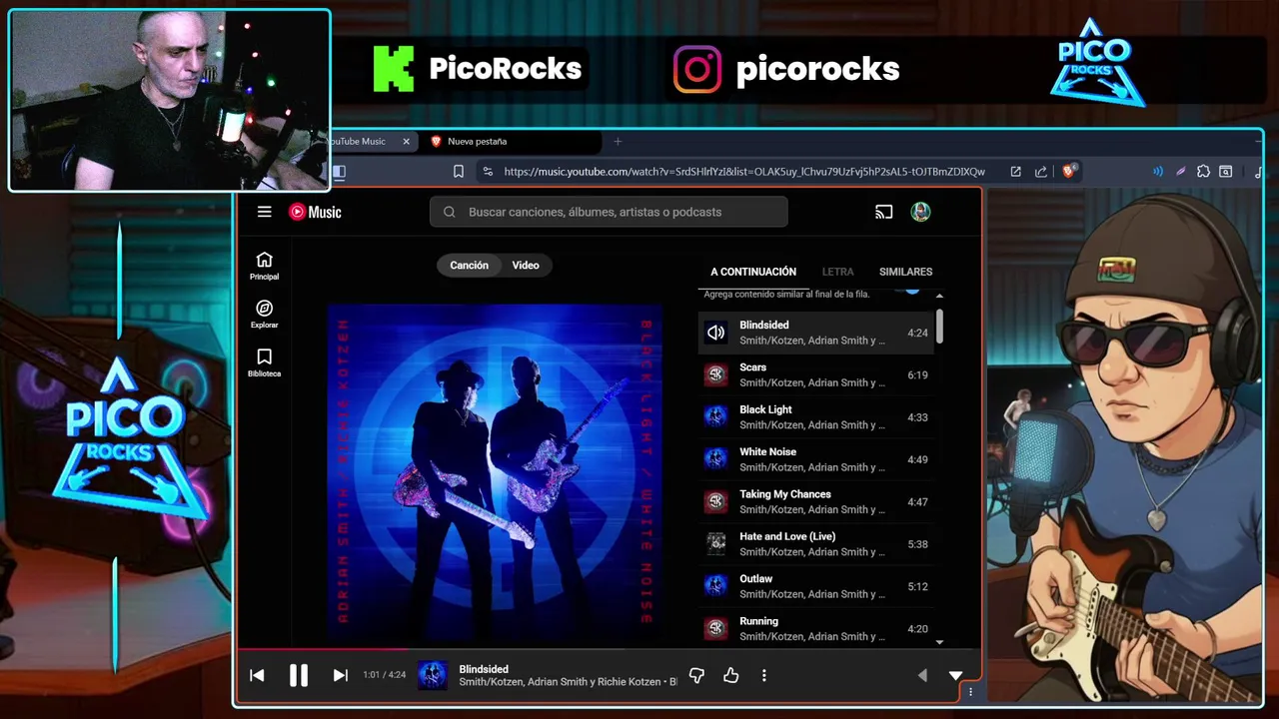This screenshot has height=719, width=1279.
Task: Play Taking My Chances from the queue
Action: 815,501
